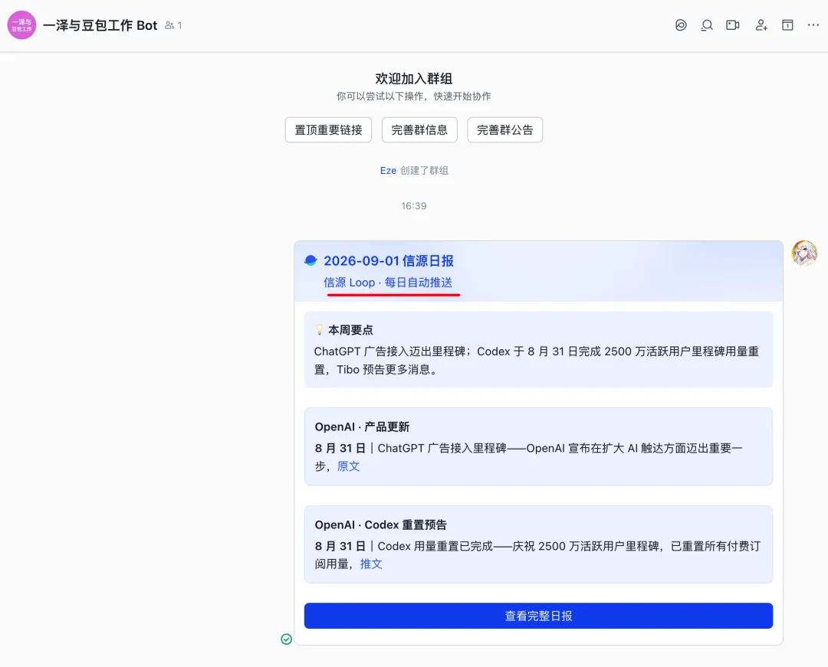828x667 pixels.
Task: Click the OpenAI · 产品更新 heading
Action: click(x=362, y=427)
